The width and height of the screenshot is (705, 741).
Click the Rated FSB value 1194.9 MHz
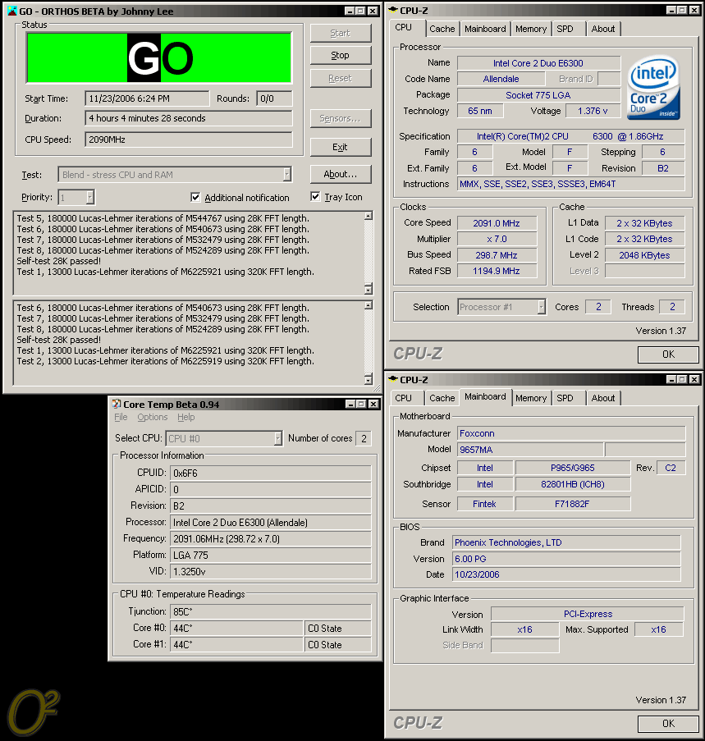click(x=497, y=271)
